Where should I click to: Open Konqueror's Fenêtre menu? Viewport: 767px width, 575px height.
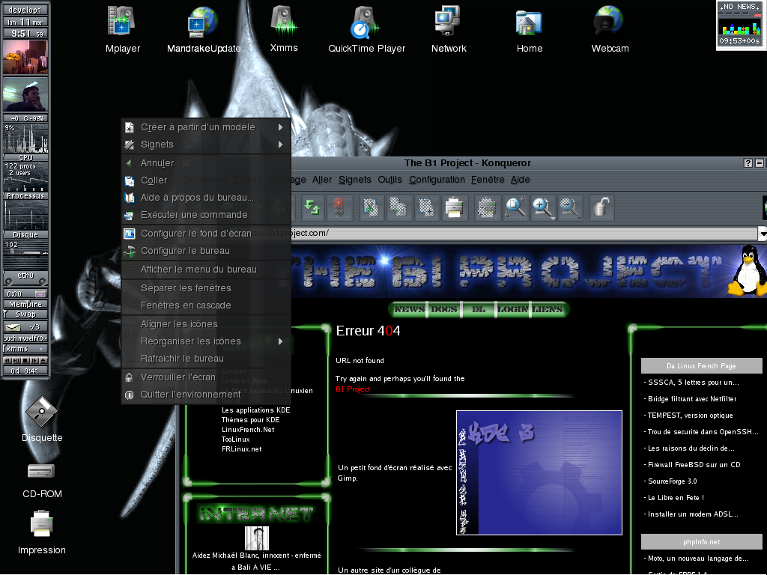tap(488, 180)
